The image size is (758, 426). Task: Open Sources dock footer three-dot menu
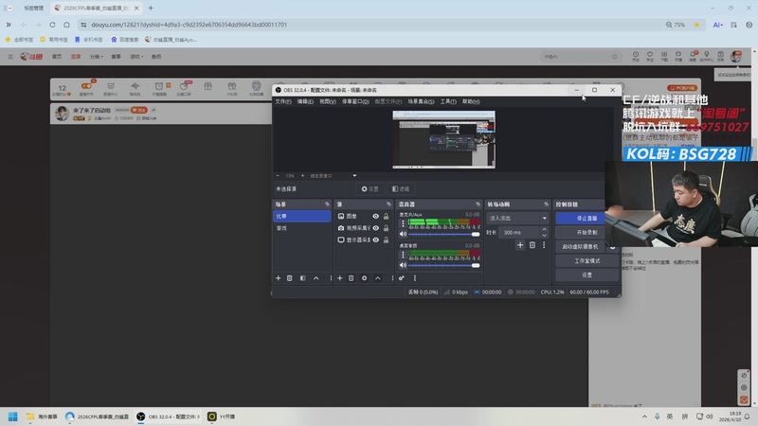392,278
